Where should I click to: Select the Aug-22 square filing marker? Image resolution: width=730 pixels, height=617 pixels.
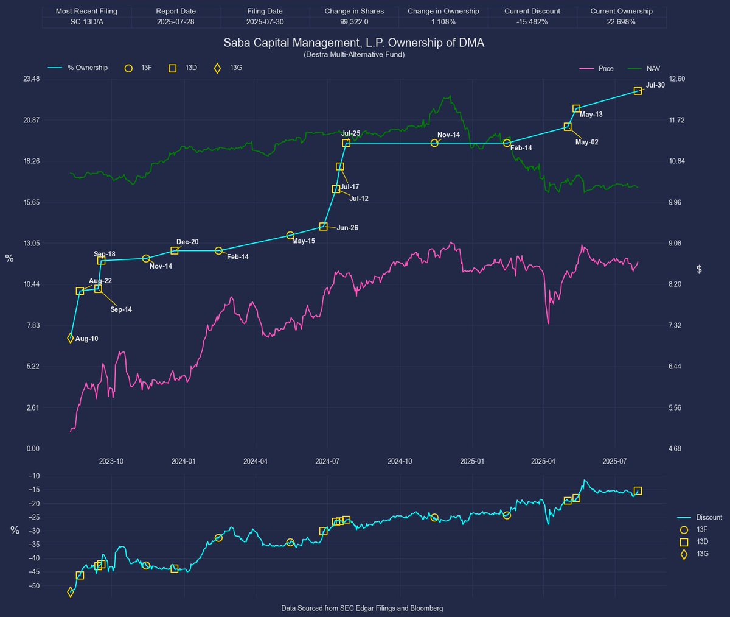pyautogui.click(x=80, y=291)
